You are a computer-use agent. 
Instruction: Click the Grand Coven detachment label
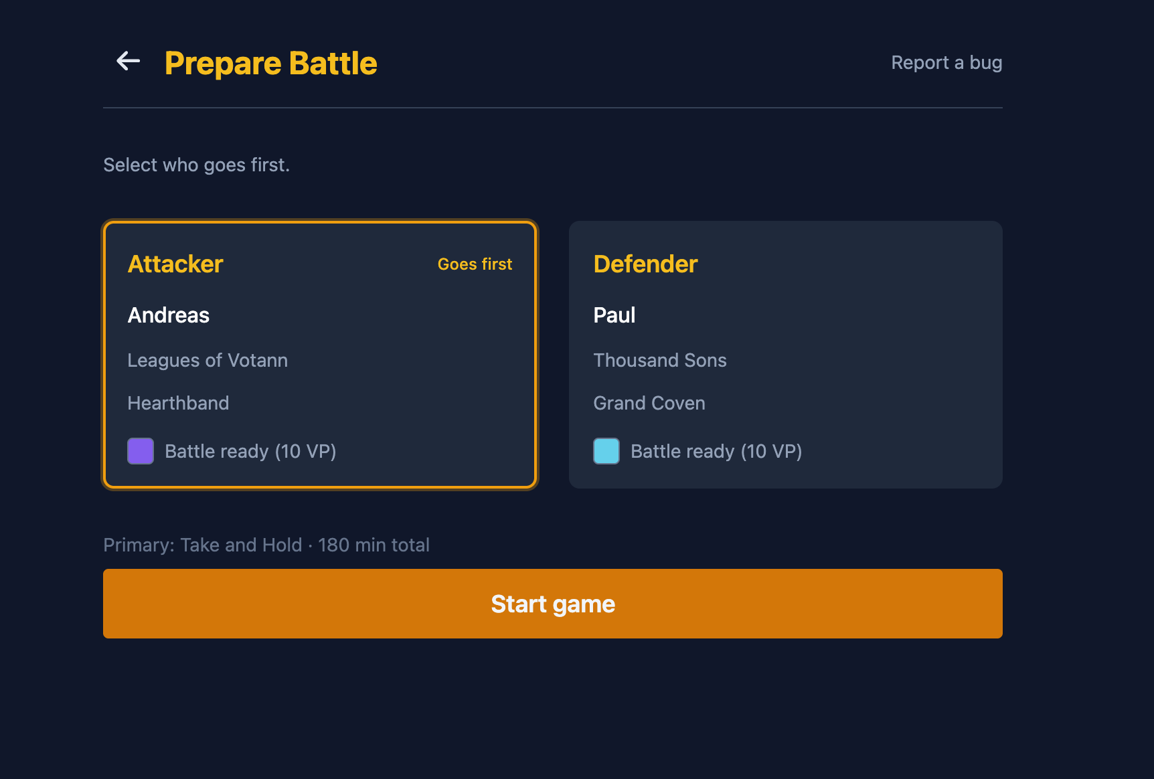click(649, 403)
